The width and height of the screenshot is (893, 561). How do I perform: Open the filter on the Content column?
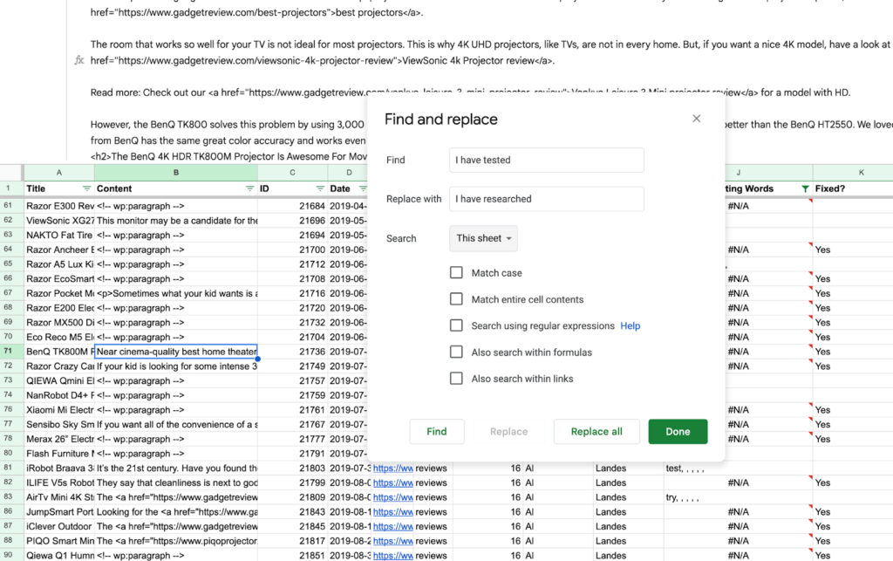(249, 188)
